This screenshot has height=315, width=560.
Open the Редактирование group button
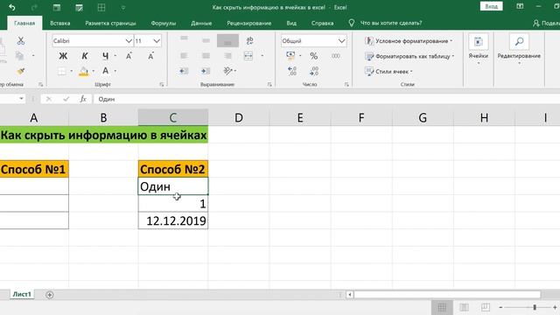[519, 50]
